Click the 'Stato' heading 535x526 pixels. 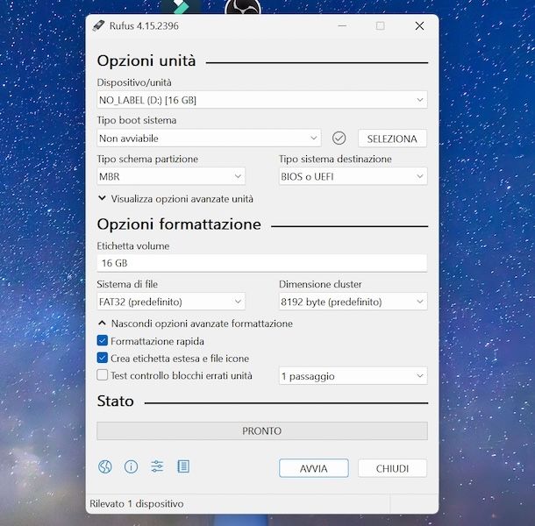(x=115, y=402)
